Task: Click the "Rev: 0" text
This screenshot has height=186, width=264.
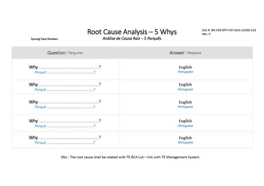Action: click(206, 34)
